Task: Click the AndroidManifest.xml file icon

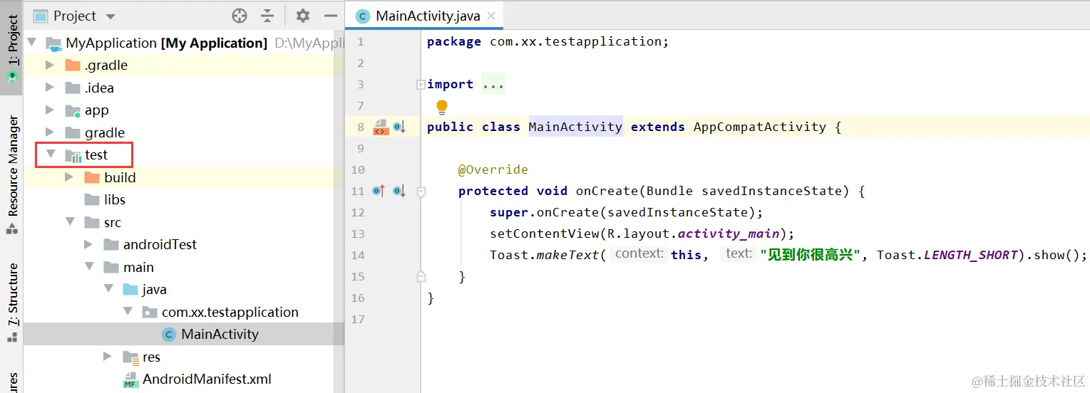Action: pyautogui.click(x=130, y=379)
